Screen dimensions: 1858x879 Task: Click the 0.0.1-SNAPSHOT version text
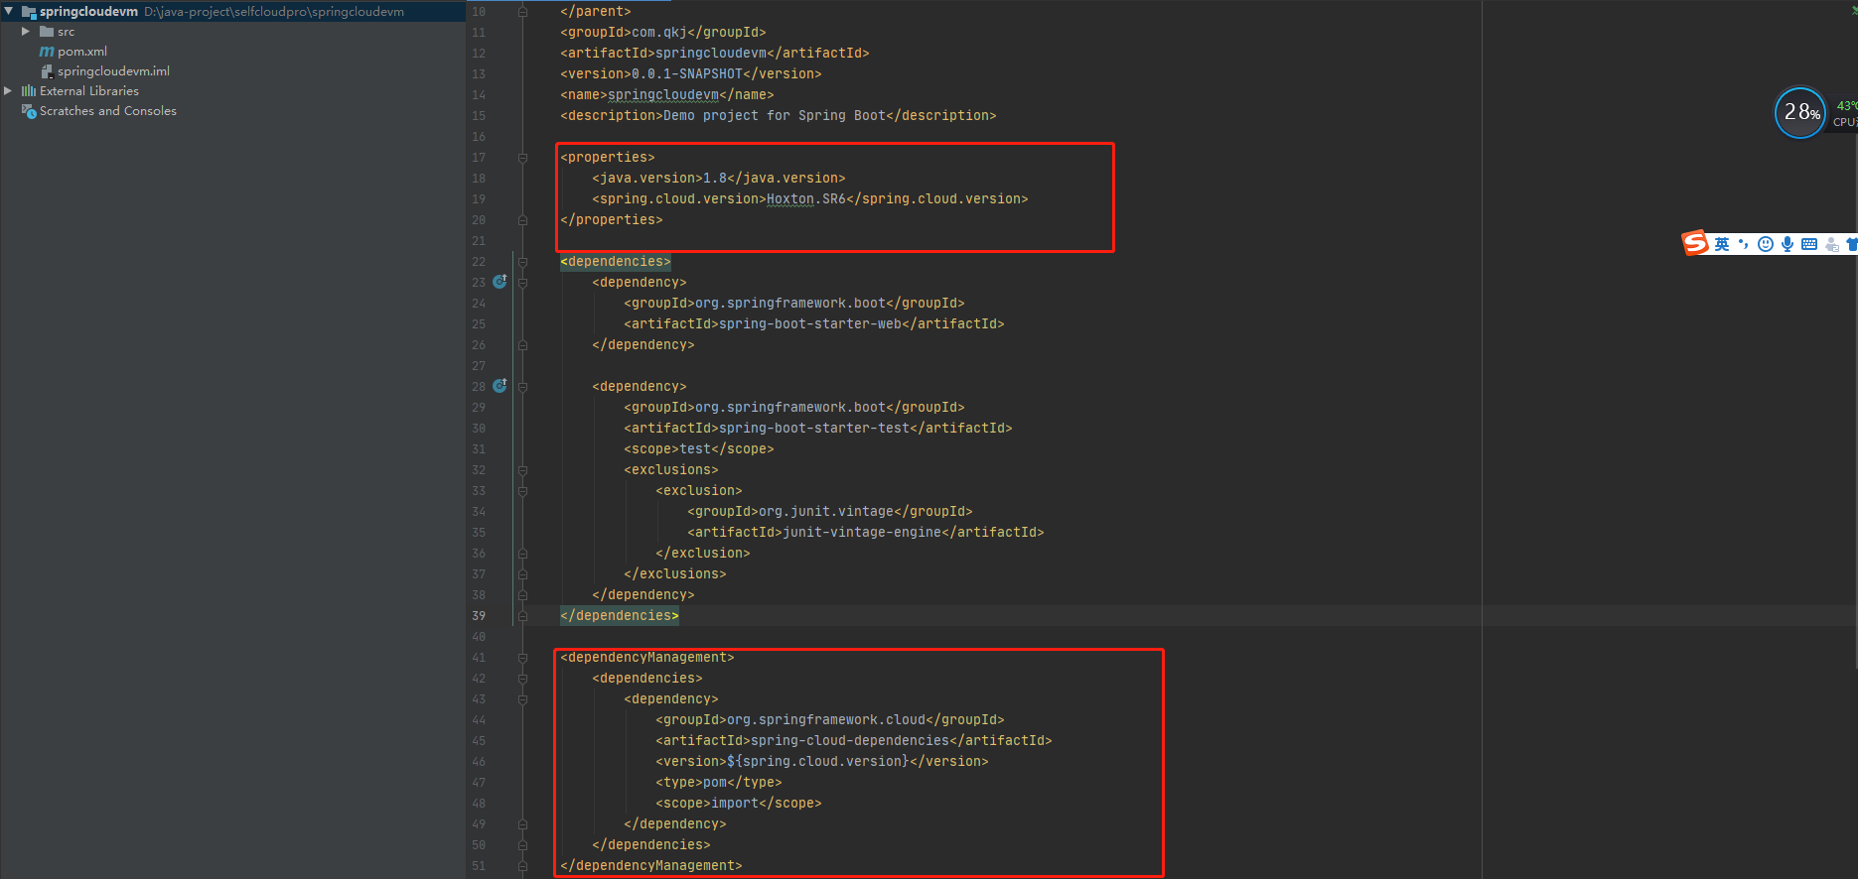point(687,74)
